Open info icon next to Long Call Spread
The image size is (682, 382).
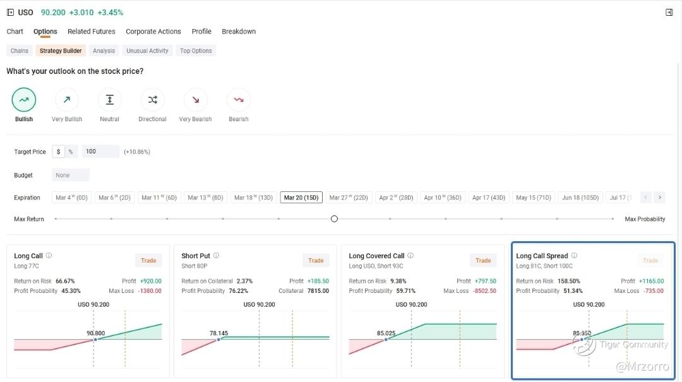(574, 255)
